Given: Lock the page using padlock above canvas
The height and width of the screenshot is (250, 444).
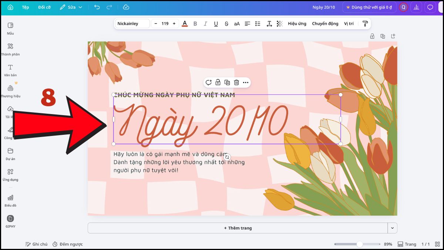Looking at the screenshot, I should (x=372, y=36).
